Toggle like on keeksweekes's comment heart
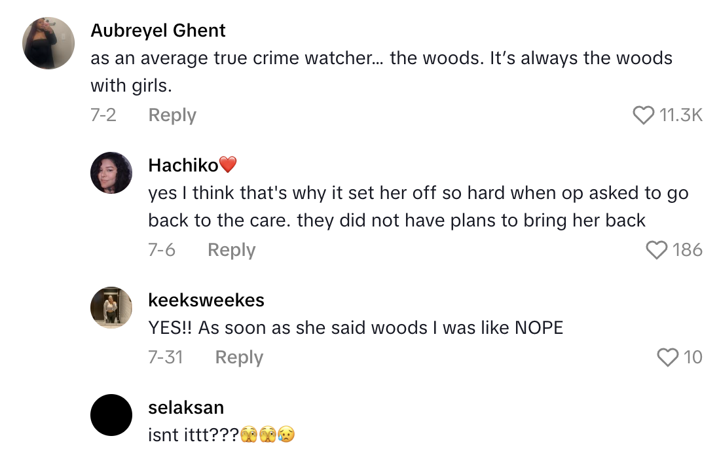Image resolution: width=719 pixels, height=453 pixels. 667,357
